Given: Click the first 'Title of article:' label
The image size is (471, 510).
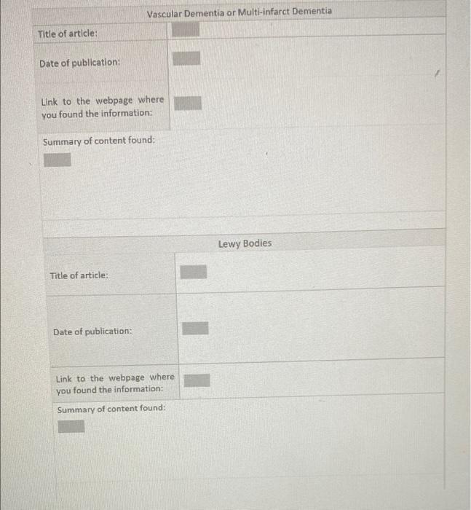Looking at the screenshot, I should [x=67, y=34].
